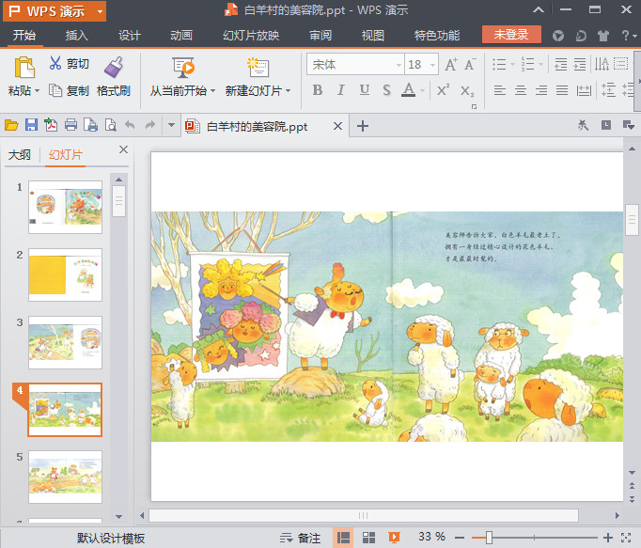Open new document tab with plus
The image size is (641, 548).
pos(362,126)
